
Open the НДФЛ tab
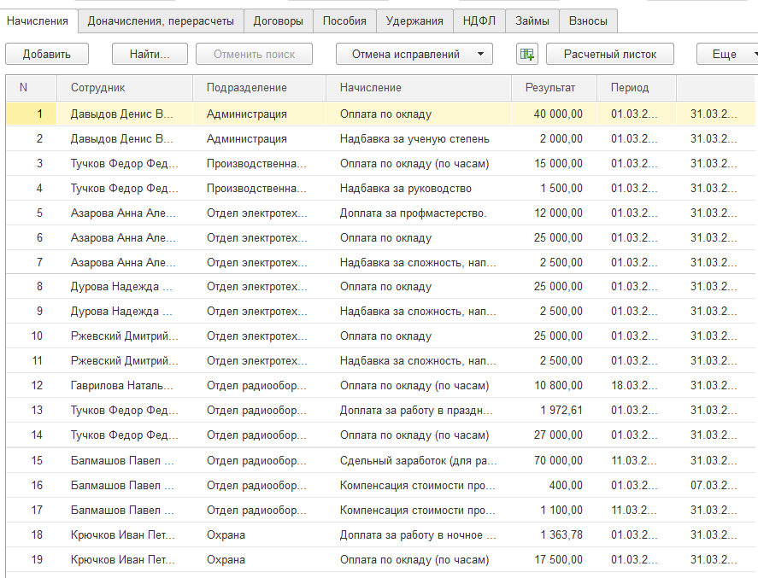click(479, 21)
